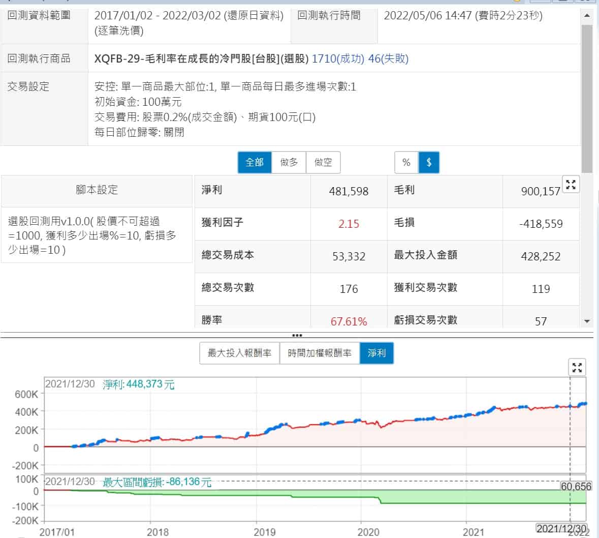Select the 淨利 chart tab
The height and width of the screenshot is (538, 599).
coord(376,353)
